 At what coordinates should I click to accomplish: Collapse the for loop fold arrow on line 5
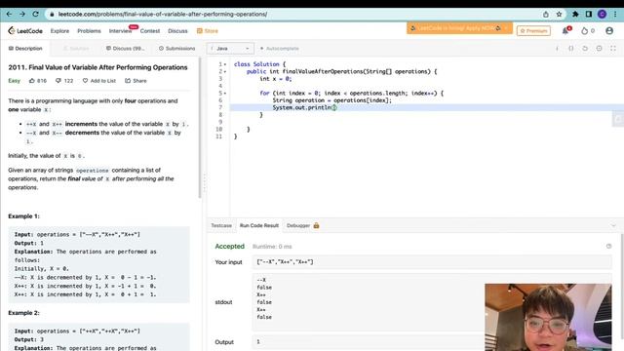click(x=225, y=94)
